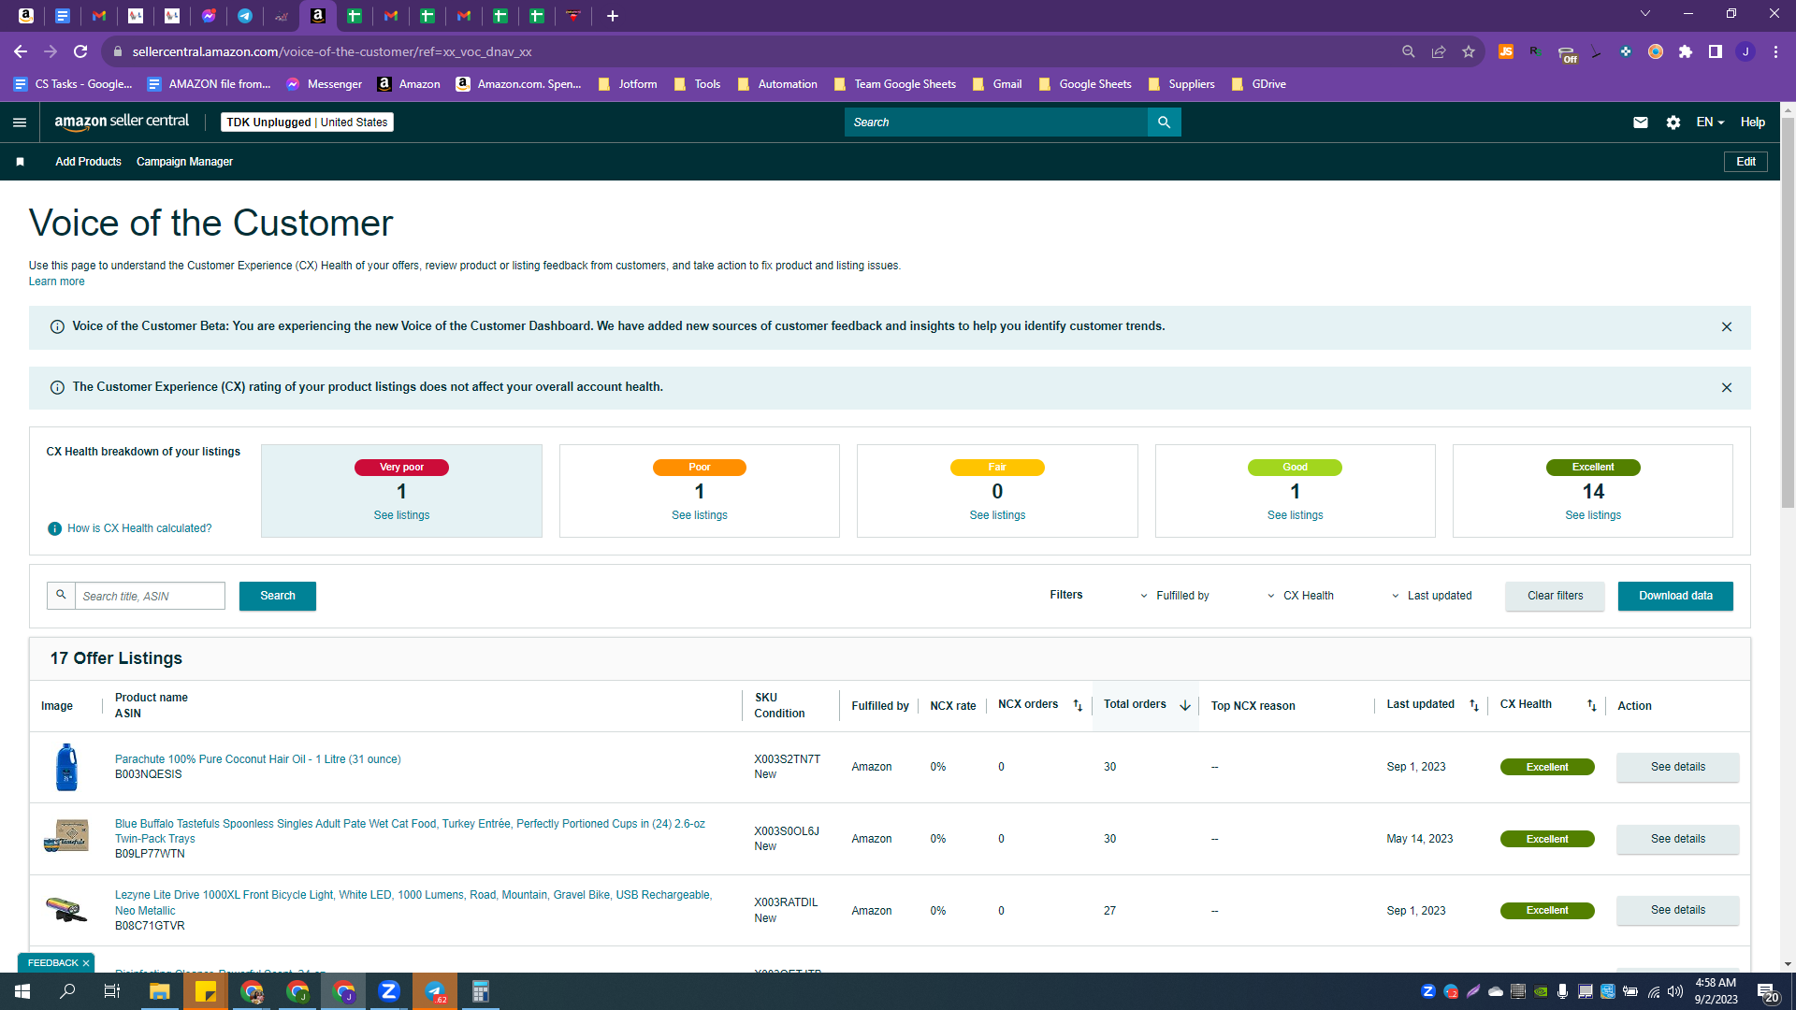Click the browser address bar URL

point(332,52)
